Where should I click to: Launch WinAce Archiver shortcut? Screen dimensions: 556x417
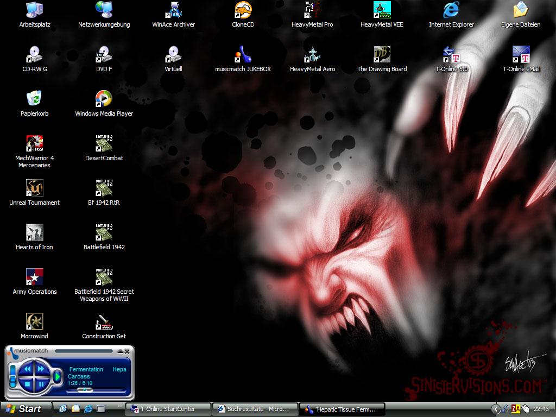tap(173, 15)
